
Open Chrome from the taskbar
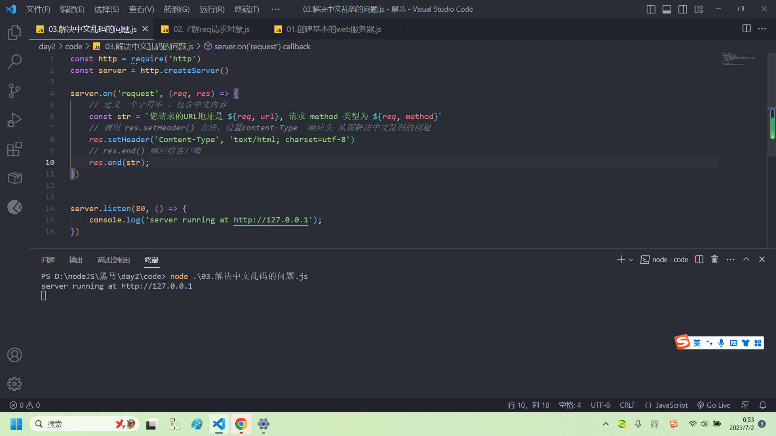point(241,424)
